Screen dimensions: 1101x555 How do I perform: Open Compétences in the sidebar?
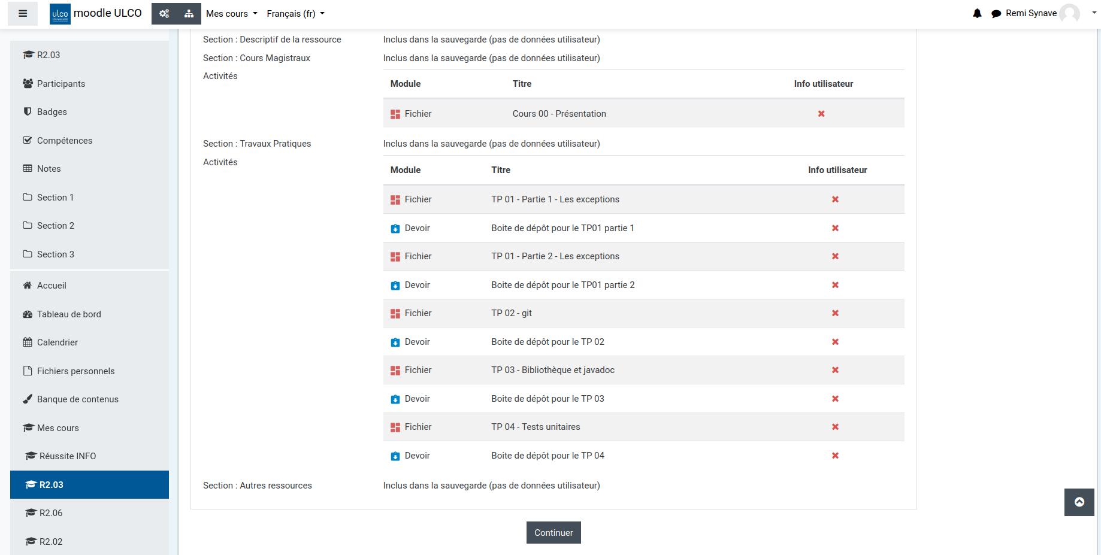tap(64, 141)
